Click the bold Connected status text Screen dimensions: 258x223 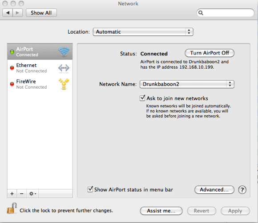(x=154, y=54)
